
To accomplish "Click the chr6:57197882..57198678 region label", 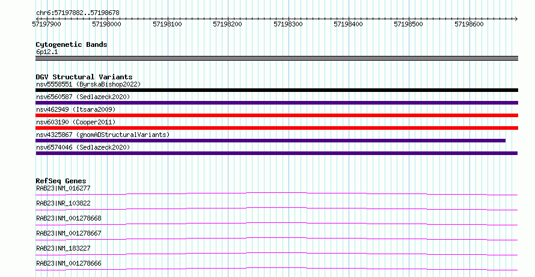I will [x=78, y=13].
